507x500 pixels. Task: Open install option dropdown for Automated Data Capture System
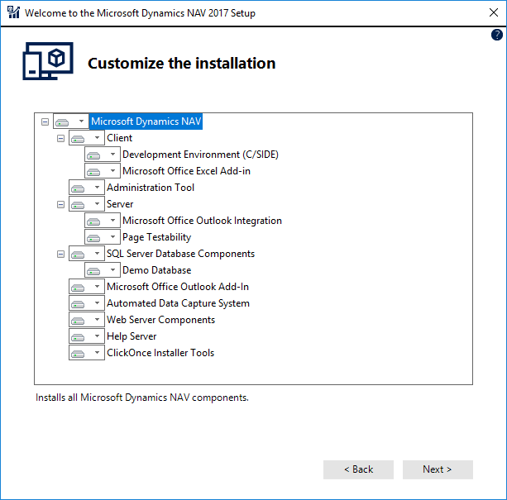[86, 303]
